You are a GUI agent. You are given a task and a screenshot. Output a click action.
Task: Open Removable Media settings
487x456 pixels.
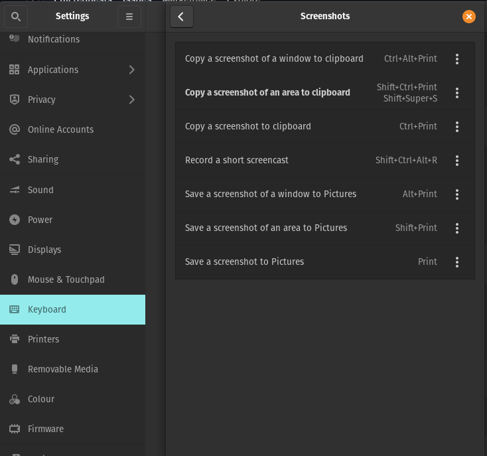coord(72,368)
